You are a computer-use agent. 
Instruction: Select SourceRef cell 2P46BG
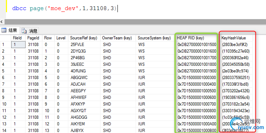(84, 58)
